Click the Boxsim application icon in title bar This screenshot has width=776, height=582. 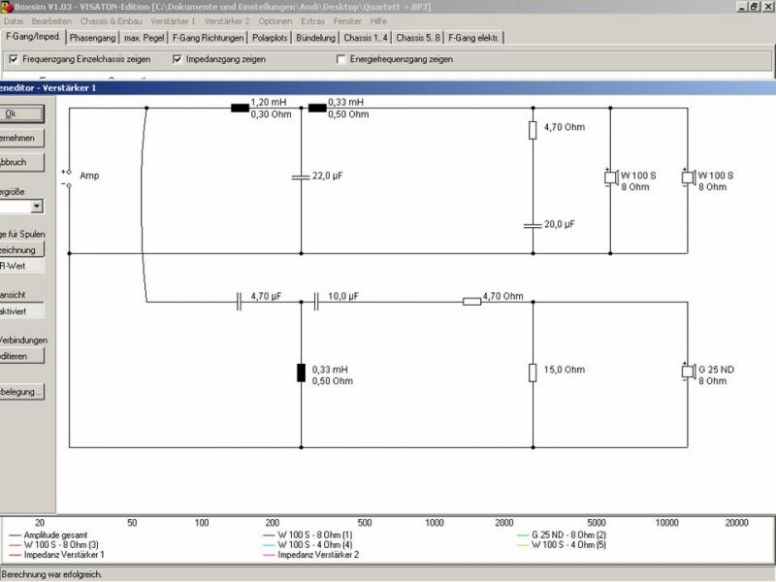pyautogui.click(x=7, y=7)
